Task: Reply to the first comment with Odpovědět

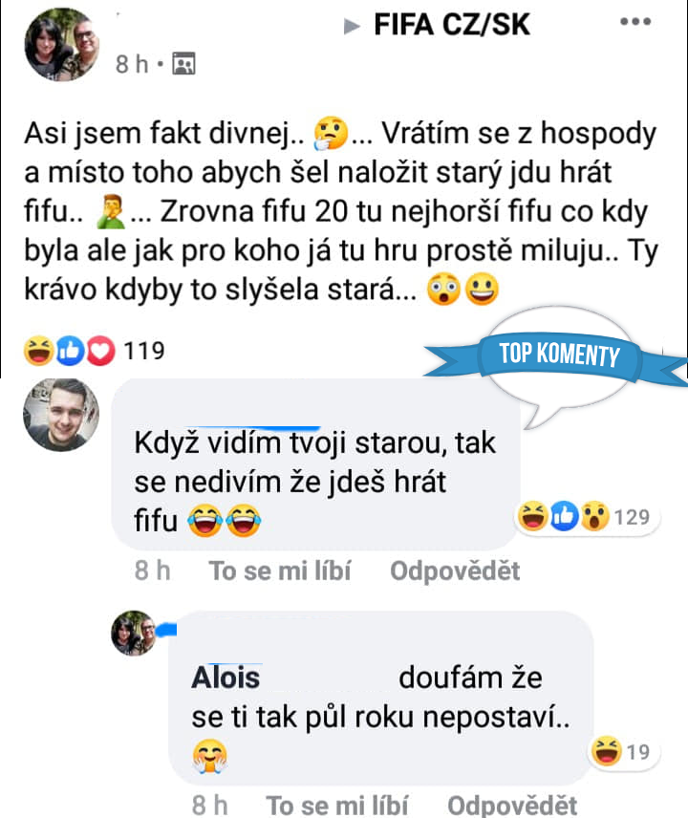Action: click(x=455, y=570)
